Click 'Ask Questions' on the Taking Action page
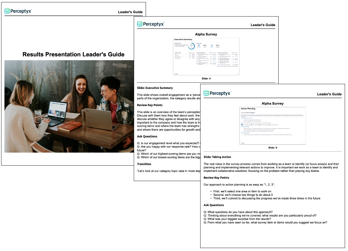Screen dimensions: 348x251 [214, 205]
